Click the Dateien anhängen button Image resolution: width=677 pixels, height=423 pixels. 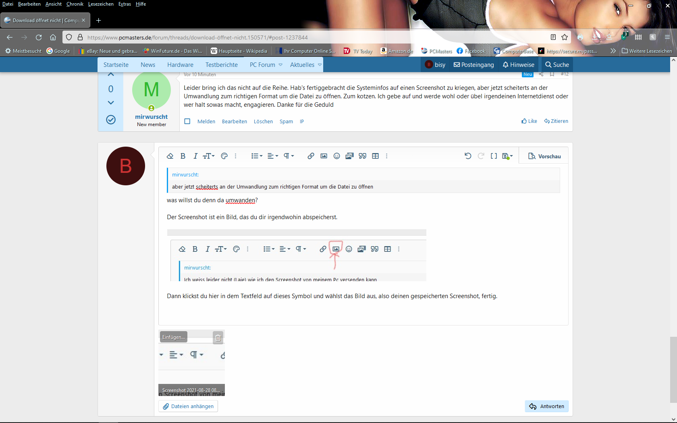[188, 406]
